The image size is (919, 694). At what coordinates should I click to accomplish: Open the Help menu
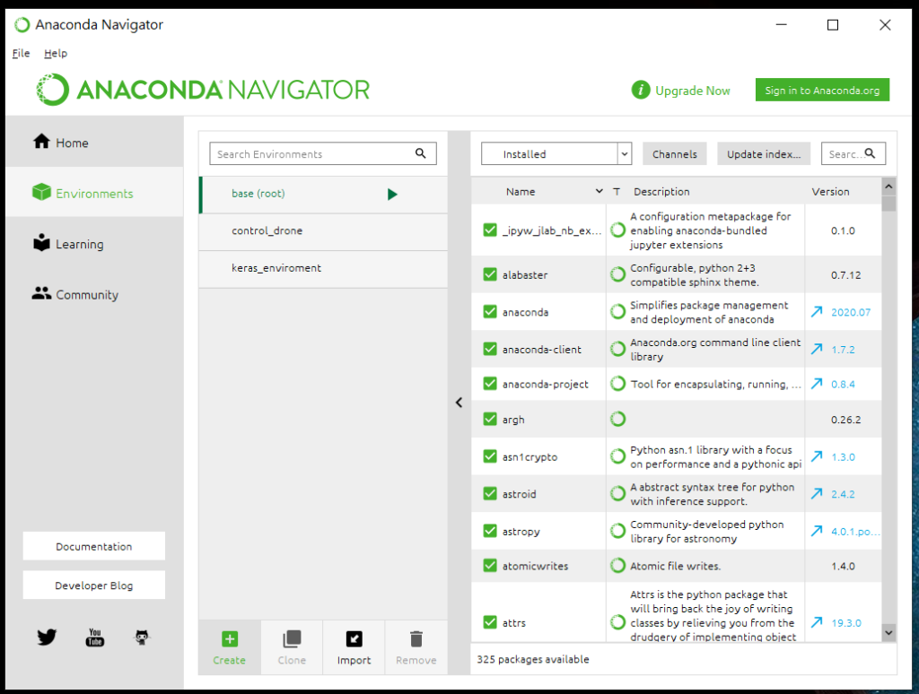tap(56, 53)
